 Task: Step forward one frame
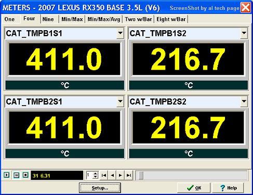point(121,175)
